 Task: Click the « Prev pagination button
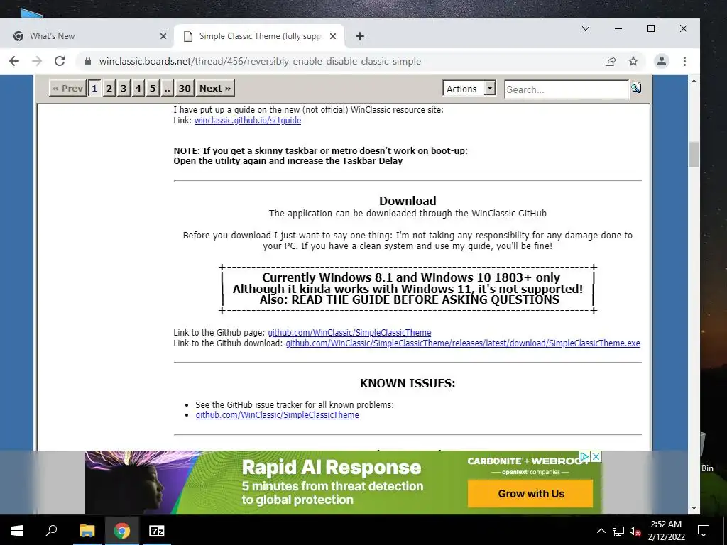tap(67, 88)
